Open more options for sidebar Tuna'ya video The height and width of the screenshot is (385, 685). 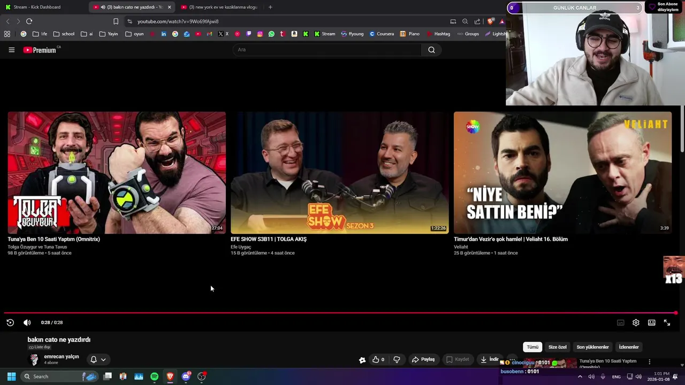tap(649, 362)
